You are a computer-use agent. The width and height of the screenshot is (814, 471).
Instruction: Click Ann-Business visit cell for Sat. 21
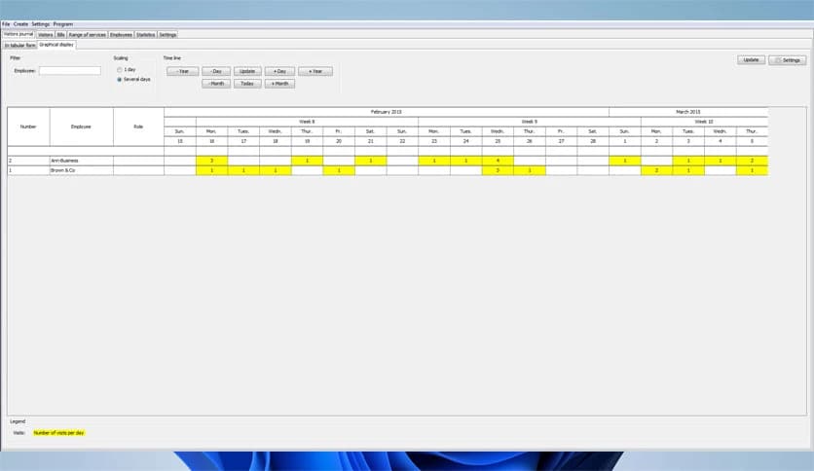point(371,161)
